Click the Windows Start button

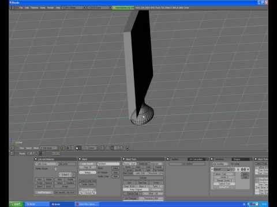pyautogui.click(x=16, y=204)
